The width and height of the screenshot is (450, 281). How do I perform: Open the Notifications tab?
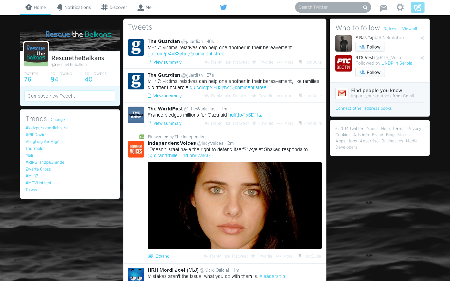pos(74,7)
